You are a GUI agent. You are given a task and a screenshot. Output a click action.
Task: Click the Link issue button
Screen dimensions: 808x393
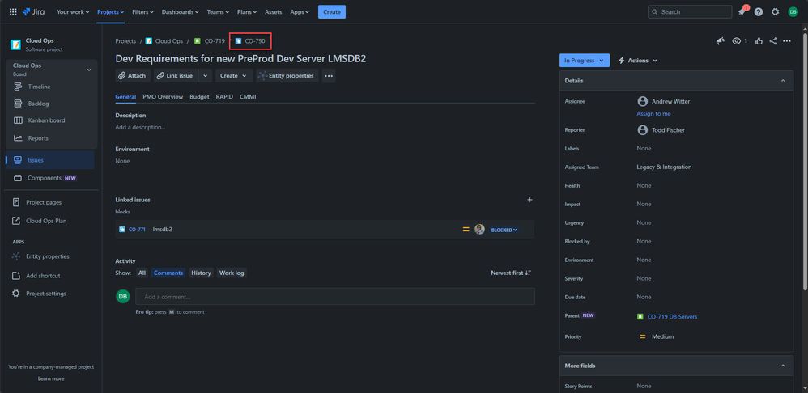coord(176,76)
